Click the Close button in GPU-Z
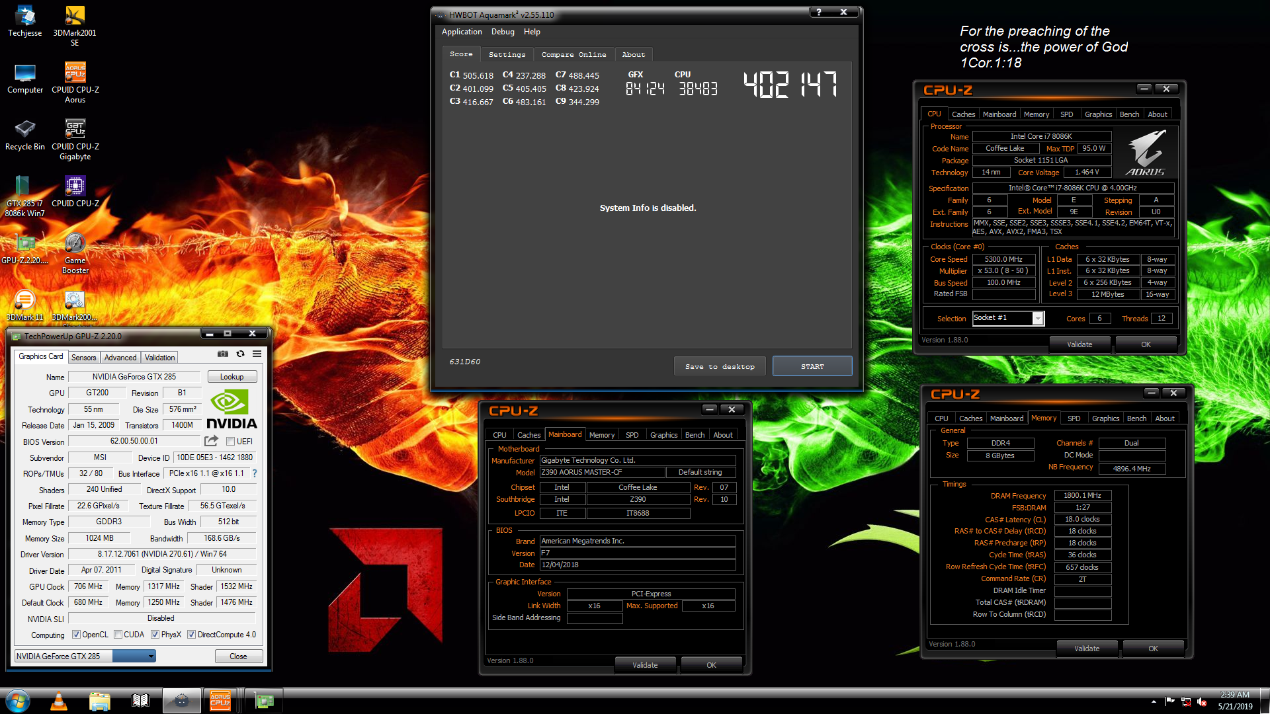1270x714 pixels. [239, 656]
